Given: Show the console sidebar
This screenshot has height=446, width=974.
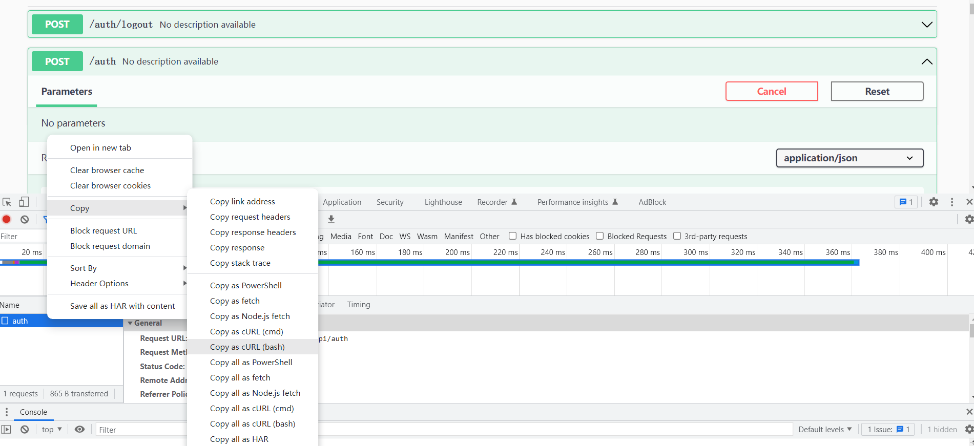Looking at the screenshot, I should pyautogui.click(x=6, y=430).
